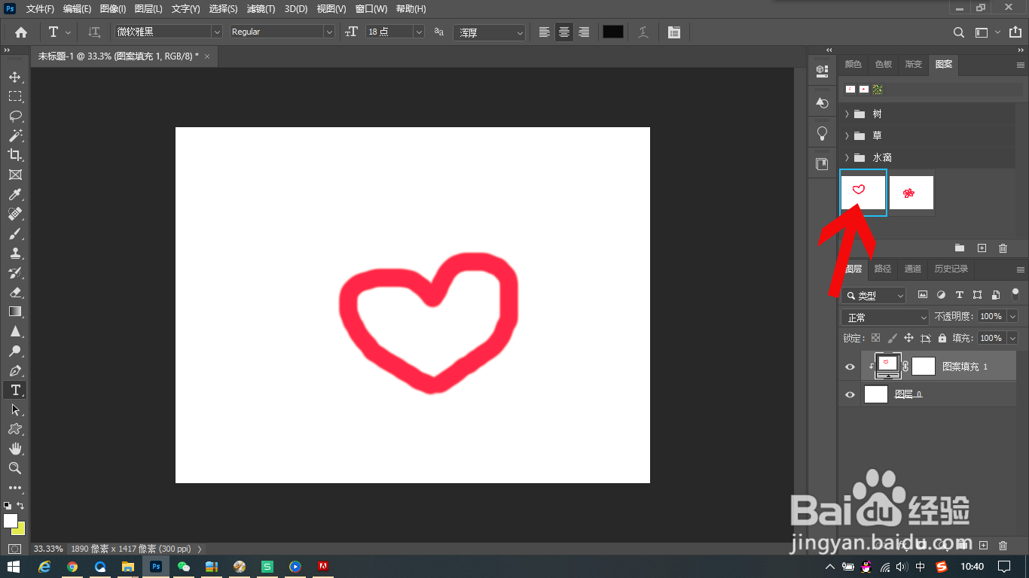Select the Eraser tool

(x=15, y=292)
